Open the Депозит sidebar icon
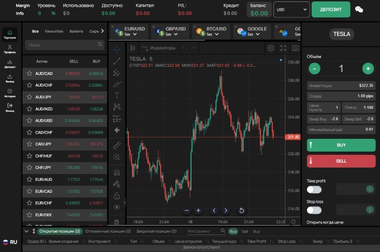 pos(9,64)
